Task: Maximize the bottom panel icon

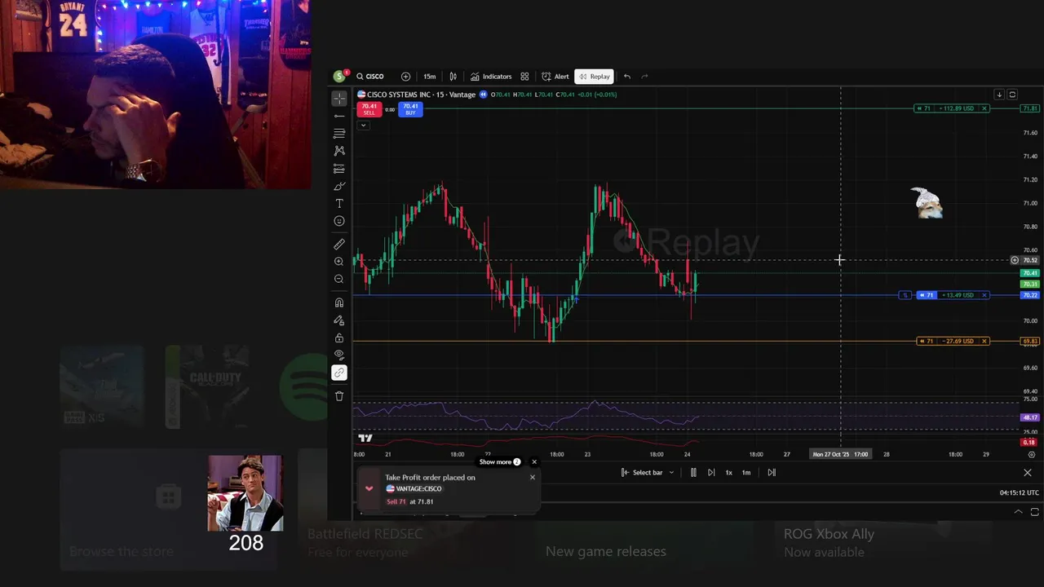Action: [x=1035, y=512]
